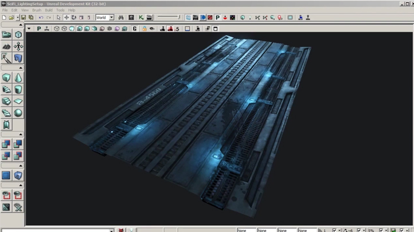Click the Undo arrow
Image resolution: width=414 pixels, height=232 pixels.
(x=41, y=17)
